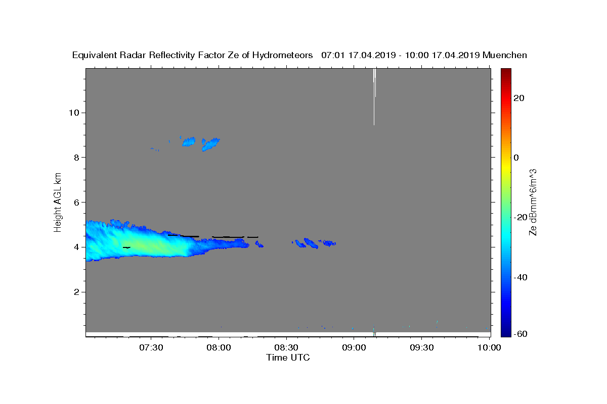Pick the dark blue bottom of the colorbar
The height and width of the screenshot is (404, 607).
pyautogui.click(x=506, y=332)
